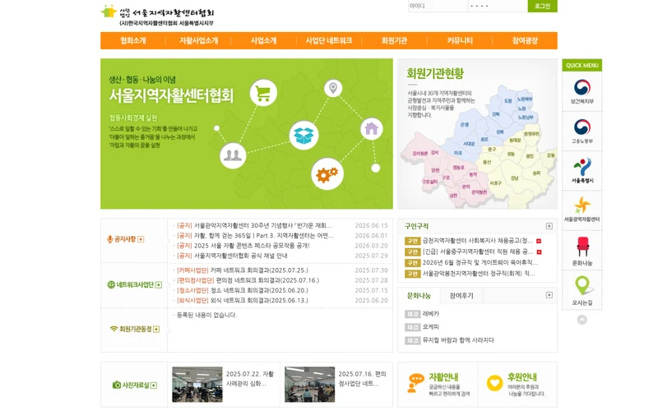The width and height of the screenshot is (658, 411).
Task: Open the 사업단 네트워크 menu
Action: [328, 40]
